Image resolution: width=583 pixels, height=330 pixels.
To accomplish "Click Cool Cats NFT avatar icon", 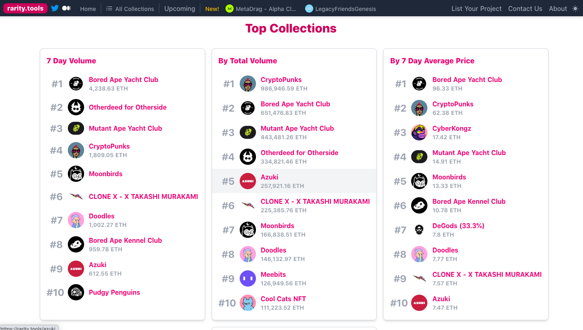I will coord(248,303).
